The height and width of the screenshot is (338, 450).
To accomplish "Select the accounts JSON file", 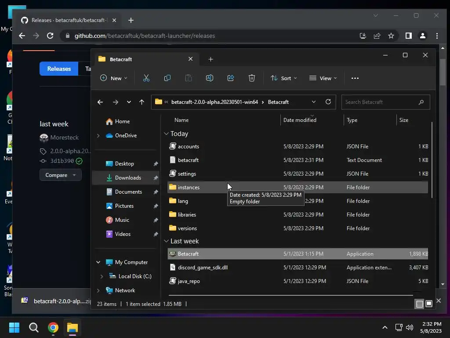I will click(298, 146).
